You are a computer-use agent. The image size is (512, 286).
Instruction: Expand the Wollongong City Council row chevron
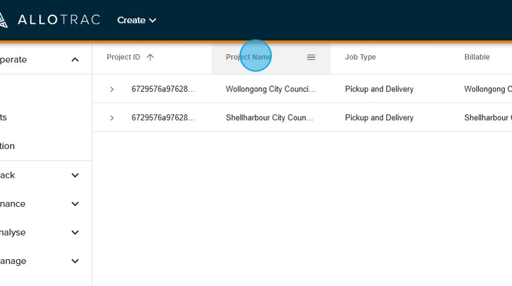[x=112, y=89]
